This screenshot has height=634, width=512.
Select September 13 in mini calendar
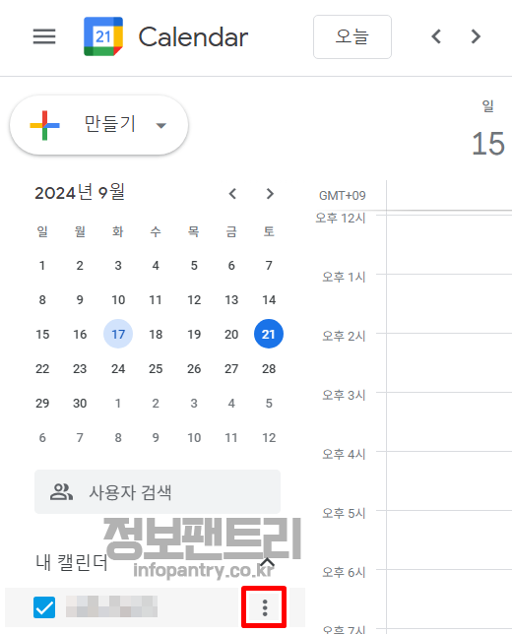[231, 300]
